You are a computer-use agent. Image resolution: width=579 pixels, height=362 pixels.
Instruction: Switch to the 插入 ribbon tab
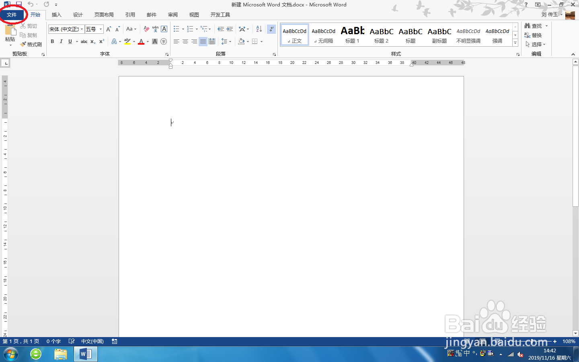57,15
